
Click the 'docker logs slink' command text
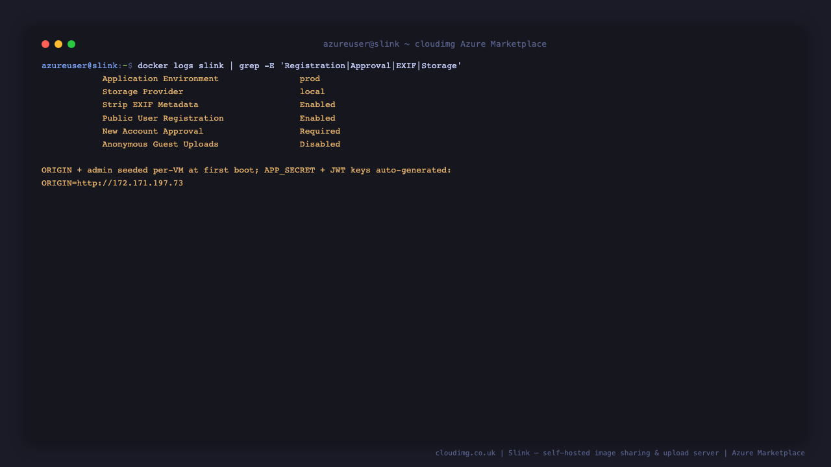click(180, 66)
